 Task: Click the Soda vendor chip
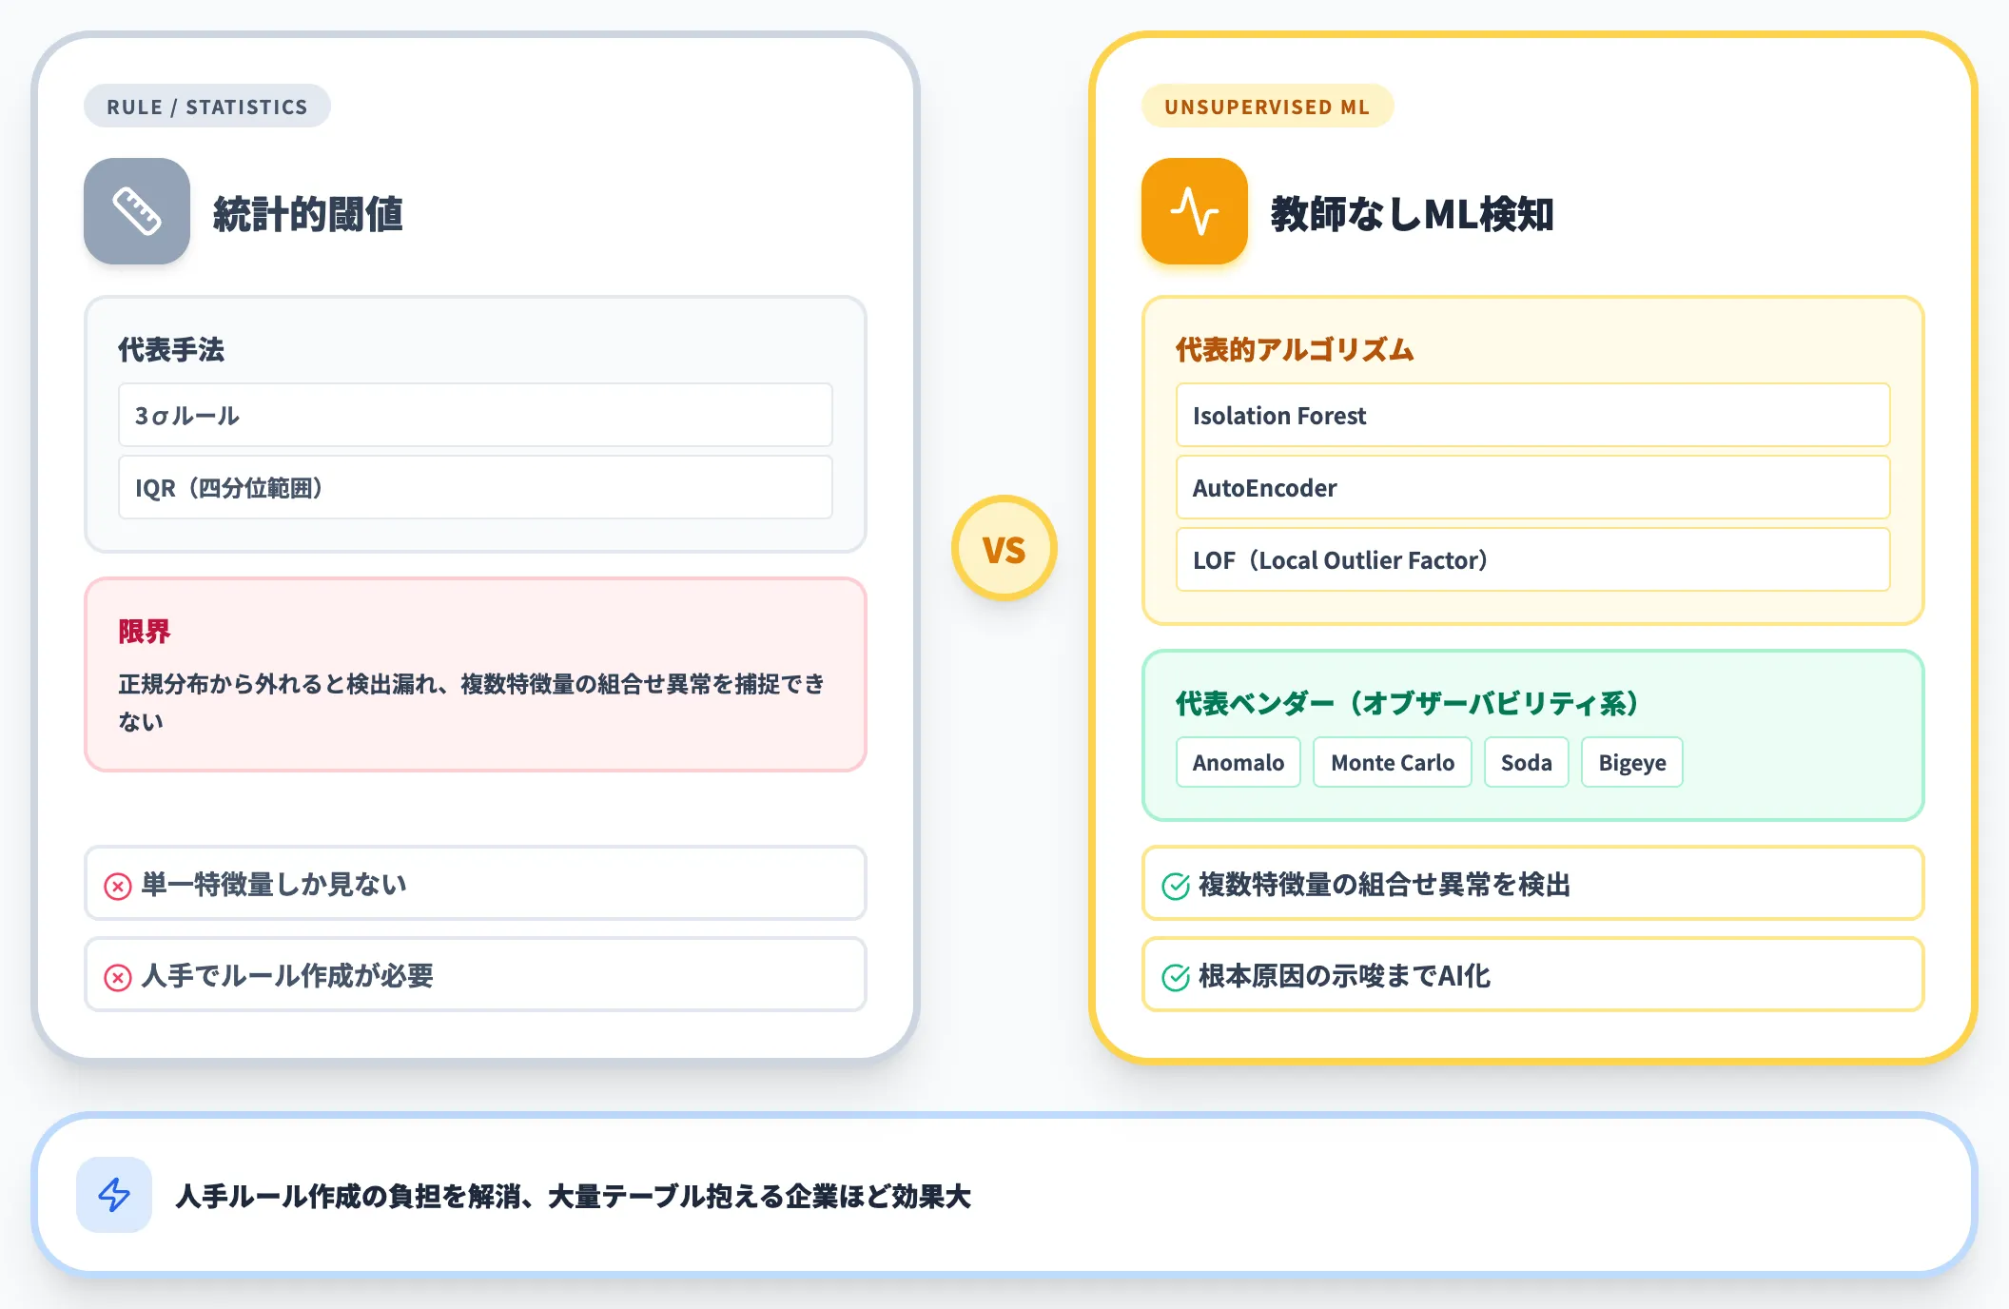tap(1527, 762)
